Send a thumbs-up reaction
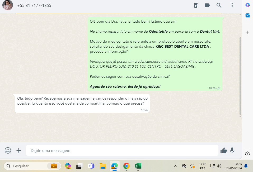253x172 pixels. 224,150
